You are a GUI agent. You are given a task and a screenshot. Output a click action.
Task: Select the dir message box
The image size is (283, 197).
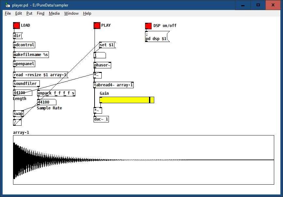pos(18,36)
